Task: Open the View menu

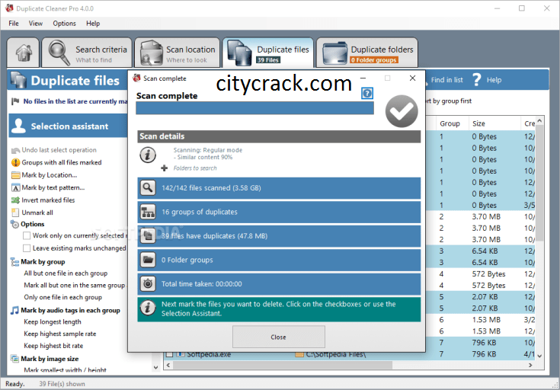Action: (36, 23)
